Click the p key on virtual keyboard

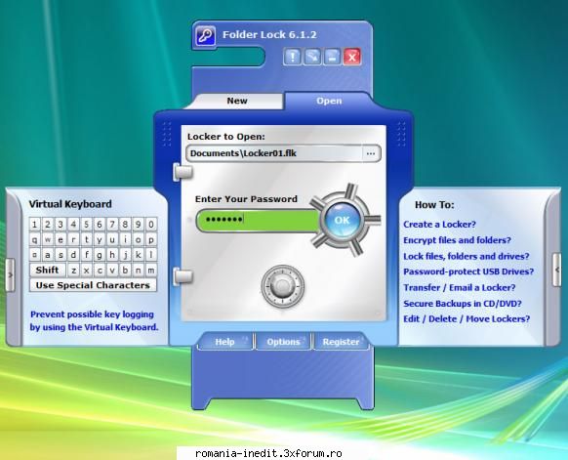pos(151,239)
